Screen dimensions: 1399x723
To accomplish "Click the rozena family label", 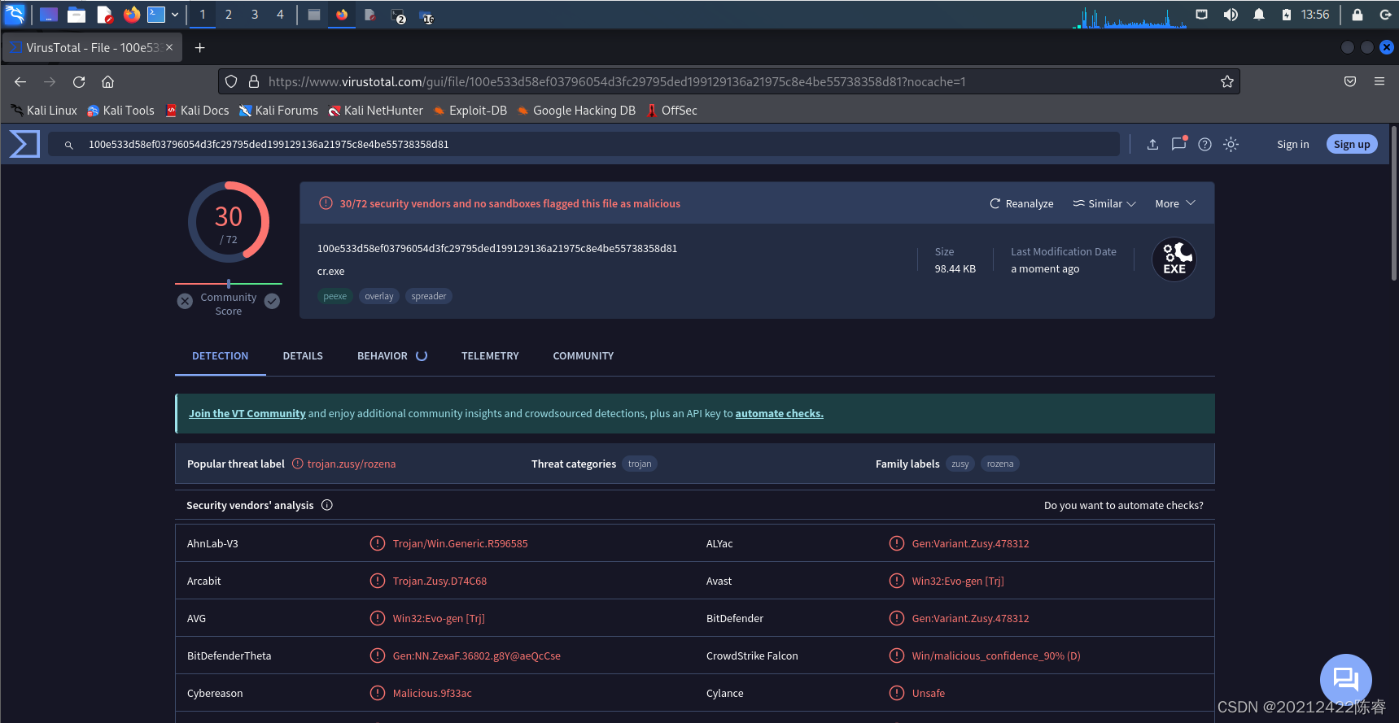I will [1000, 464].
